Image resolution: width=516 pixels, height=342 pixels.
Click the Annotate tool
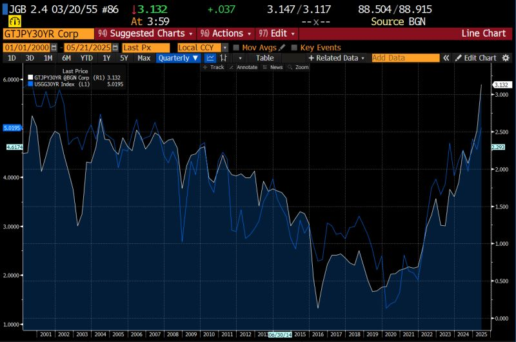(x=244, y=67)
